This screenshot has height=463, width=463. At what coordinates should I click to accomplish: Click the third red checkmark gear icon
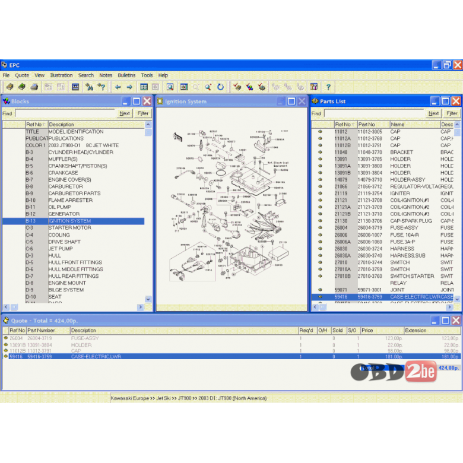[262, 87]
